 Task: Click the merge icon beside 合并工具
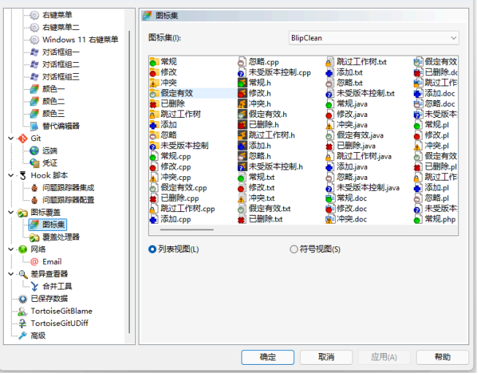34,287
